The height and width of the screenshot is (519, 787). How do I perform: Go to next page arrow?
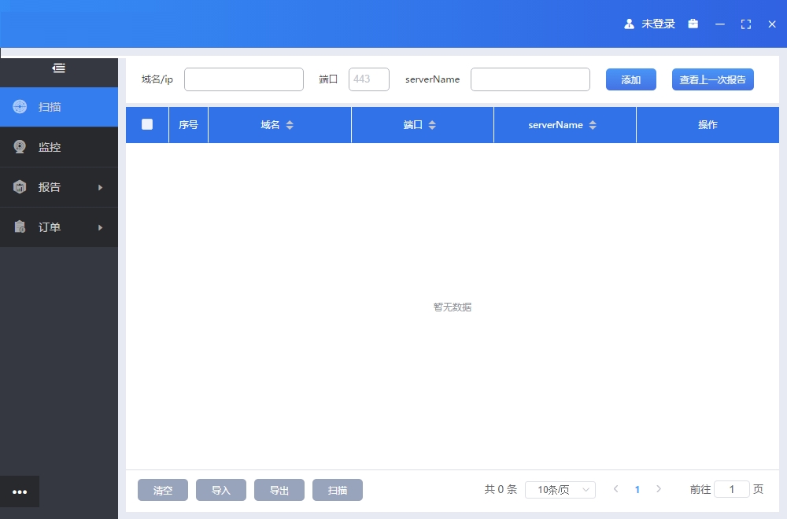(659, 489)
